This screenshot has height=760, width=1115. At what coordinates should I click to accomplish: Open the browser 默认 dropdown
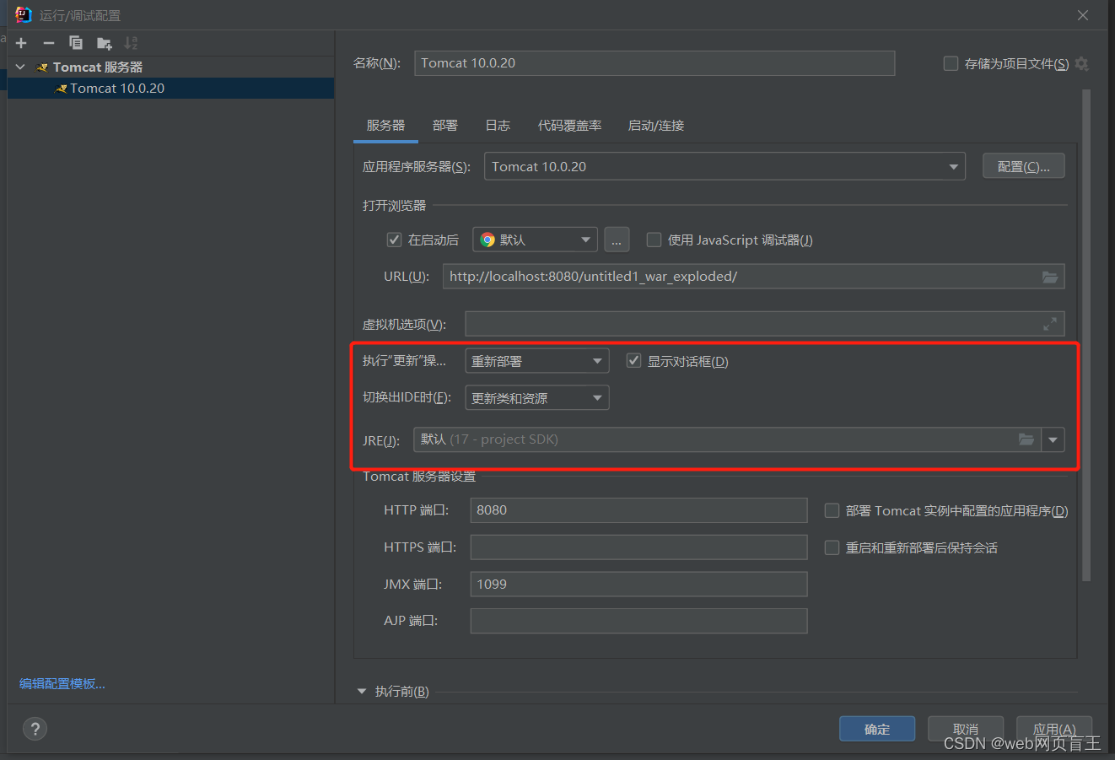pos(535,240)
